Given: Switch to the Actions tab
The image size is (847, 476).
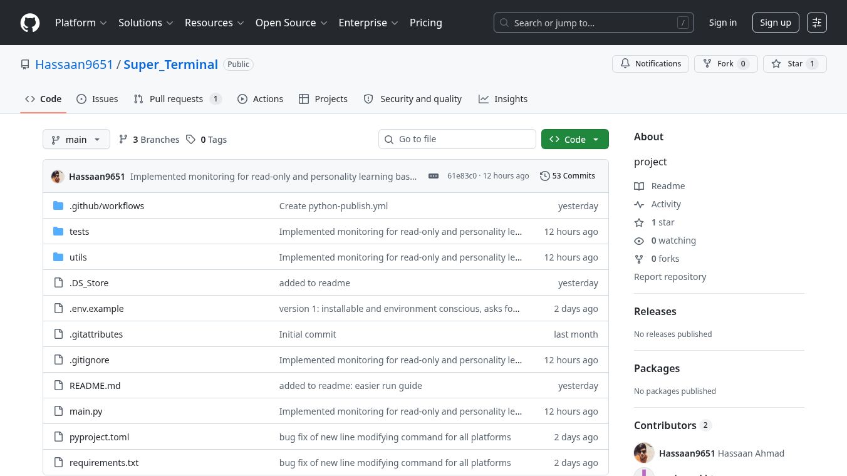Looking at the screenshot, I should (x=260, y=99).
